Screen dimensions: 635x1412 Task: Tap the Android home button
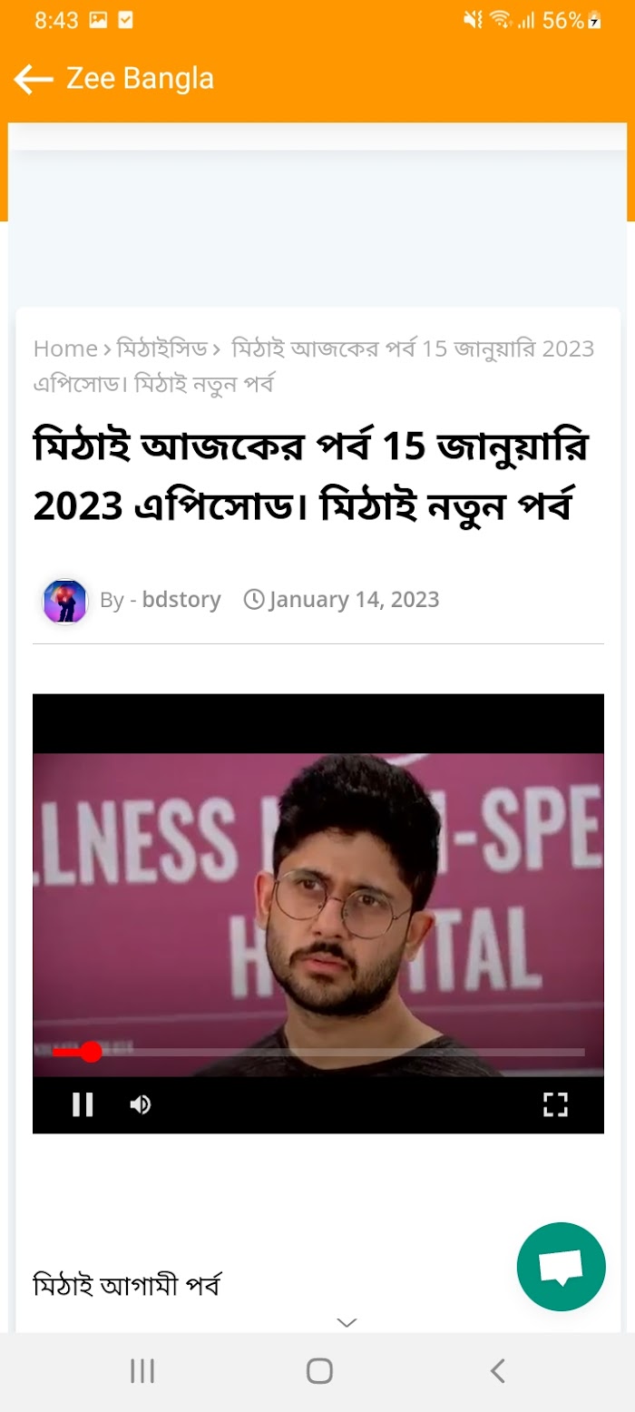[319, 1370]
